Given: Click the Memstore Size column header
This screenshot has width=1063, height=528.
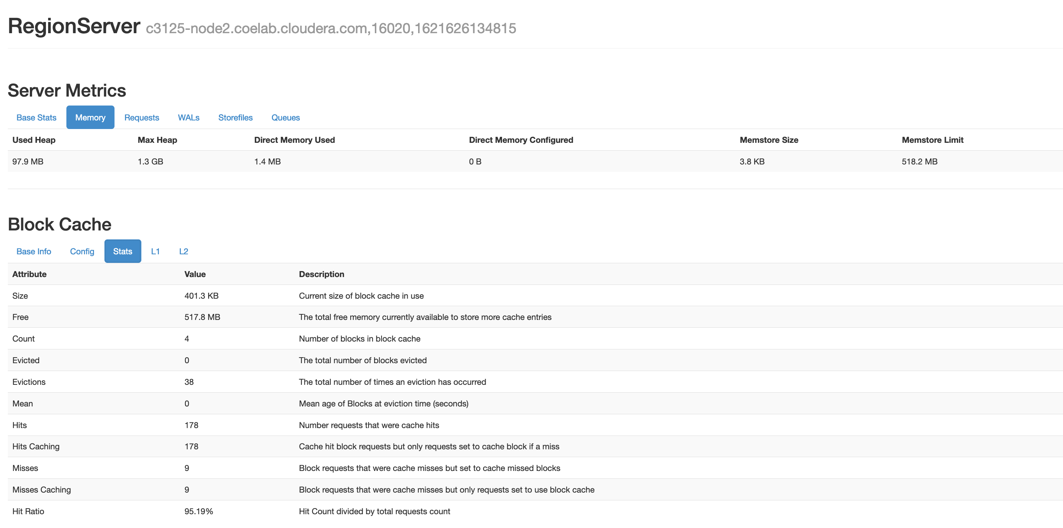Looking at the screenshot, I should [768, 140].
